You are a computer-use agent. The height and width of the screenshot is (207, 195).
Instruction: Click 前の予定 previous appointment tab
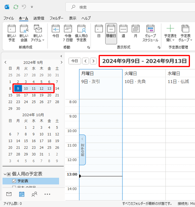(82, 150)
